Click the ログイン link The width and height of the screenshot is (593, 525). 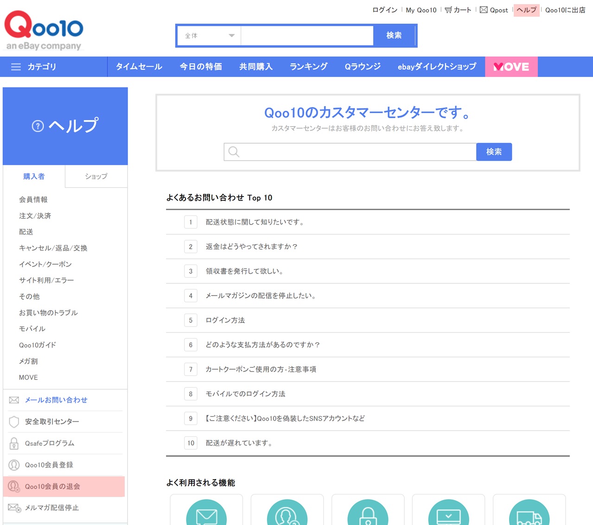point(384,10)
